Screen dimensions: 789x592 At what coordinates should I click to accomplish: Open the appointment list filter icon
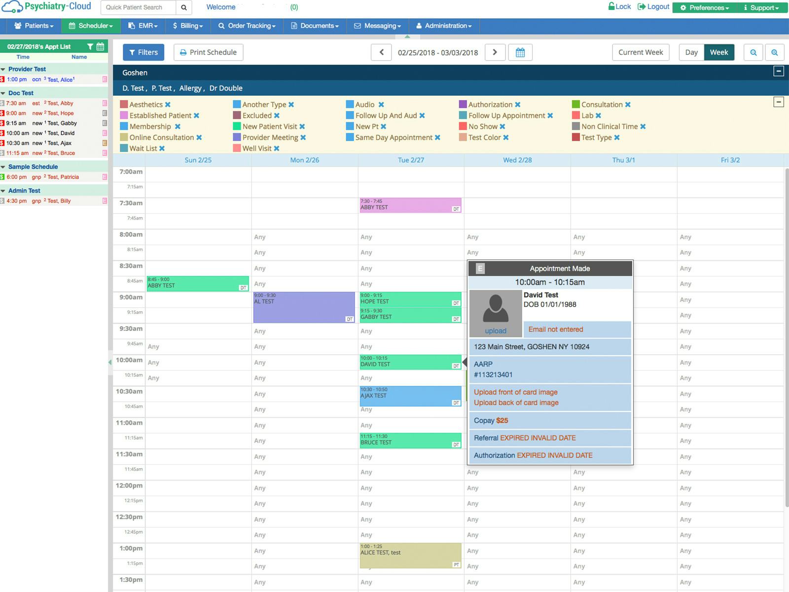[x=90, y=46]
